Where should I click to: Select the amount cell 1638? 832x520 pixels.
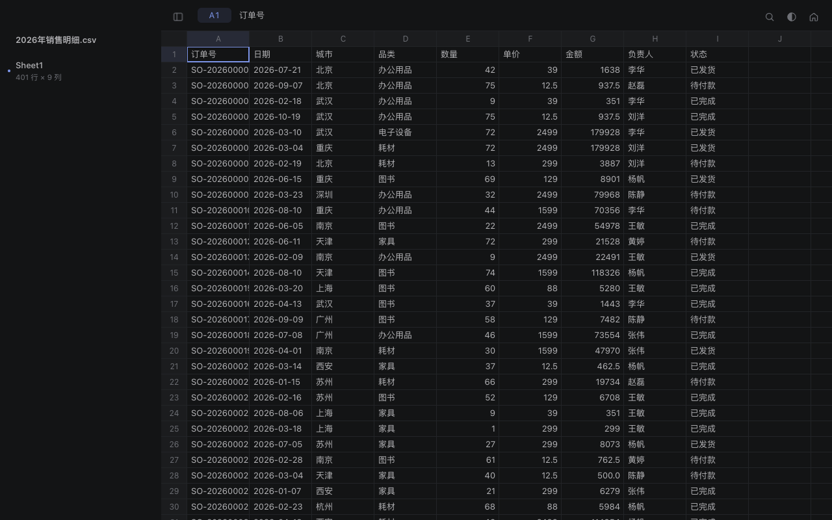(x=593, y=70)
